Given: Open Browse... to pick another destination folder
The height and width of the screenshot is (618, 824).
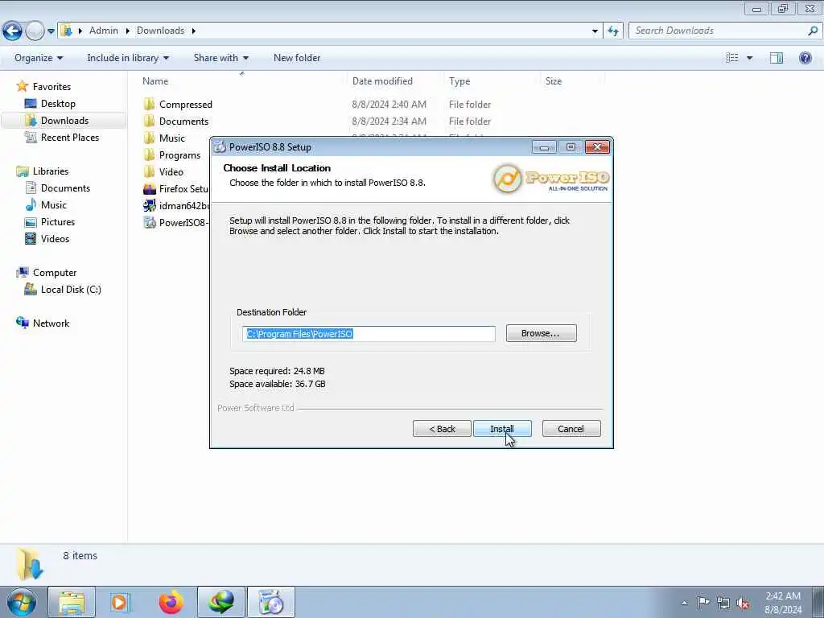Looking at the screenshot, I should (x=541, y=333).
